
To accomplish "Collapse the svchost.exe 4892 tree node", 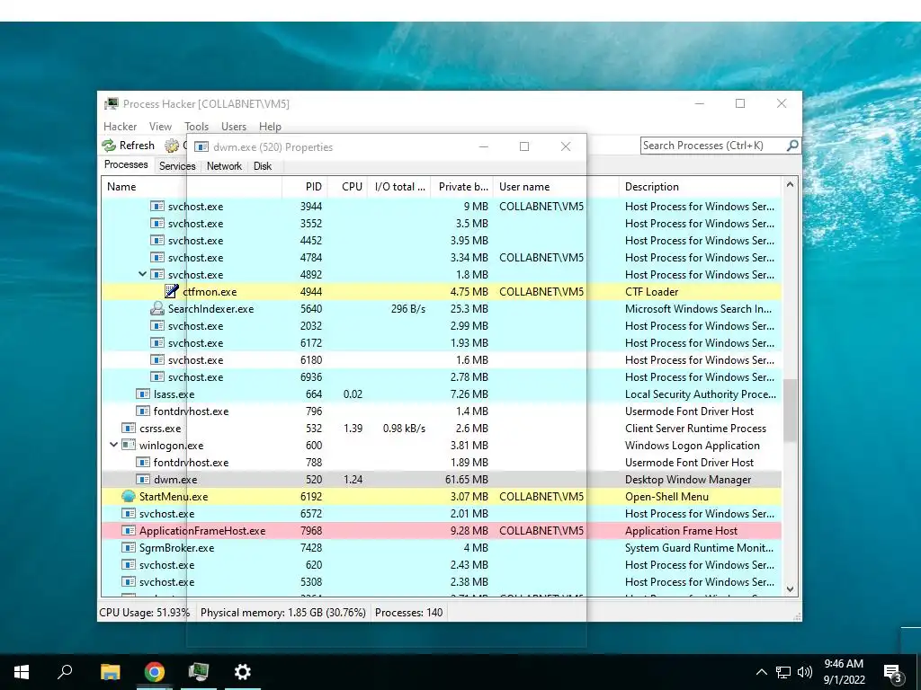I will tap(142, 274).
